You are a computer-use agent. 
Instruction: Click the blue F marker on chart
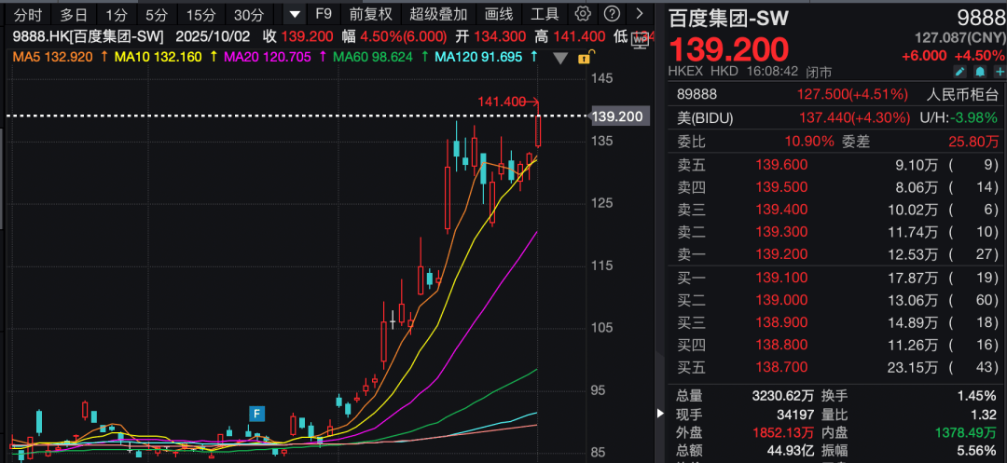[256, 413]
